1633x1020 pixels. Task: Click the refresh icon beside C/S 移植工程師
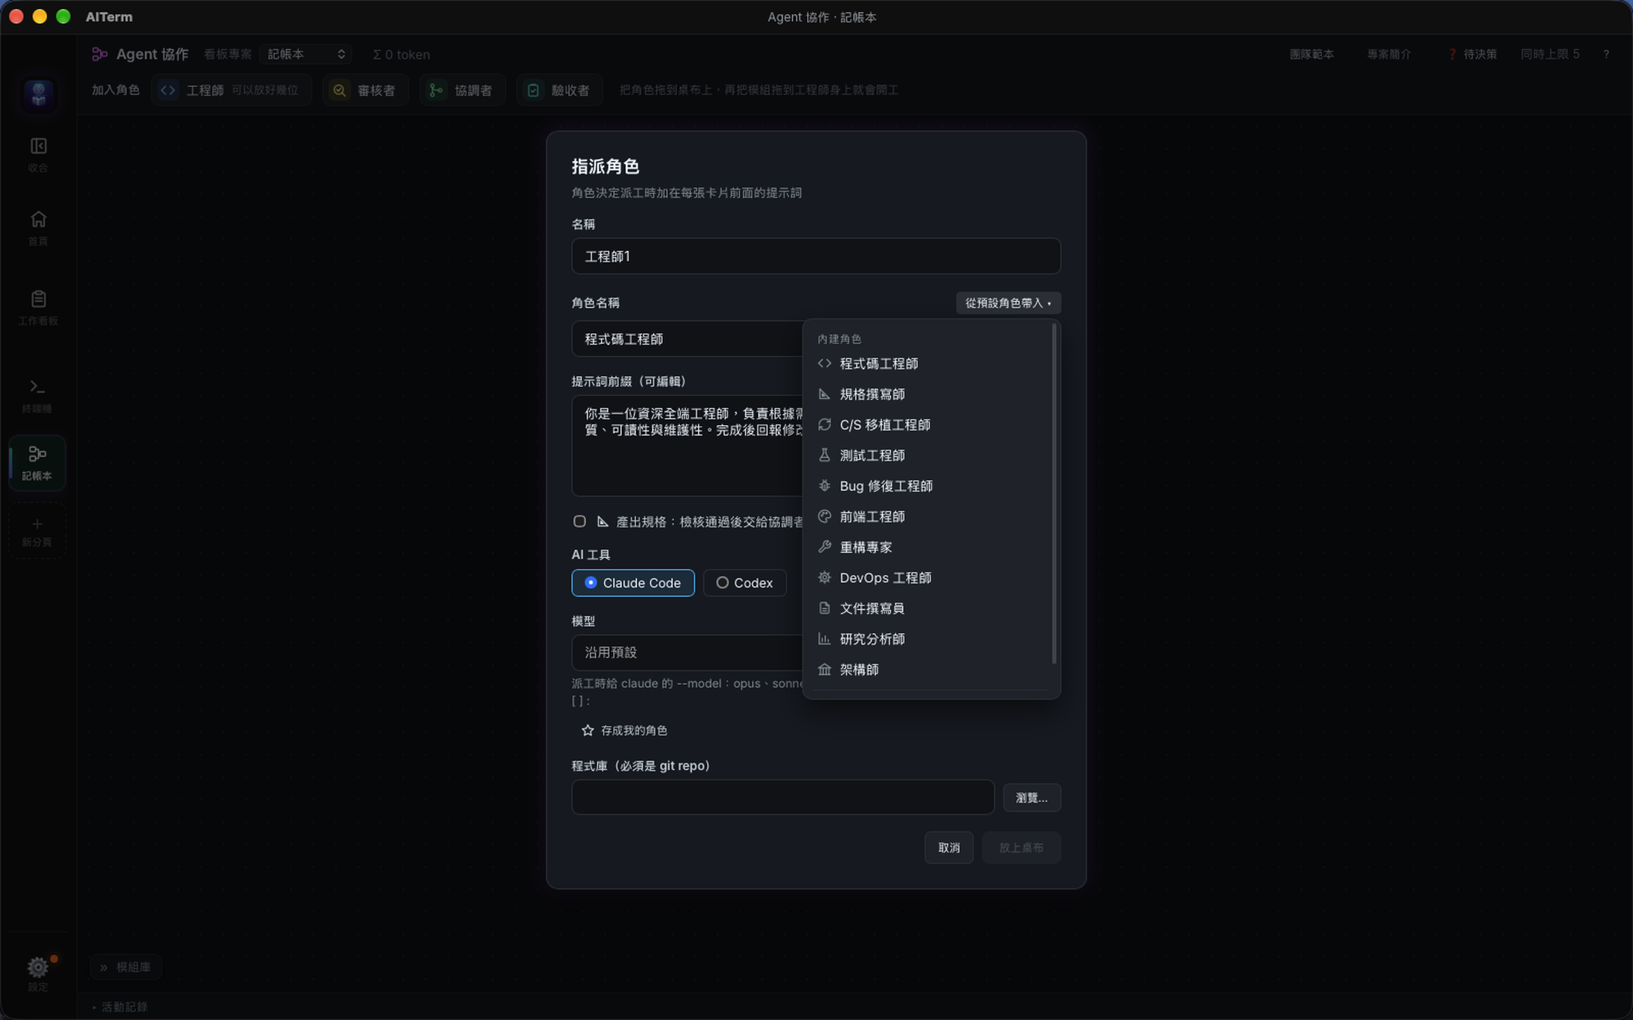[825, 424]
